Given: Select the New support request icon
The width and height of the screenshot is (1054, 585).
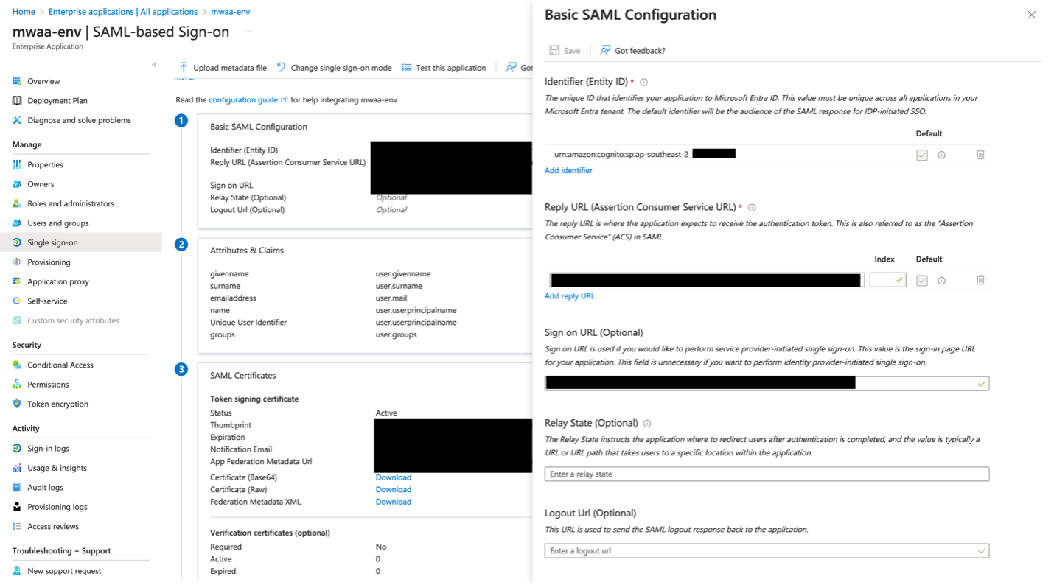Looking at the screenshot, I should click(17, 571).
